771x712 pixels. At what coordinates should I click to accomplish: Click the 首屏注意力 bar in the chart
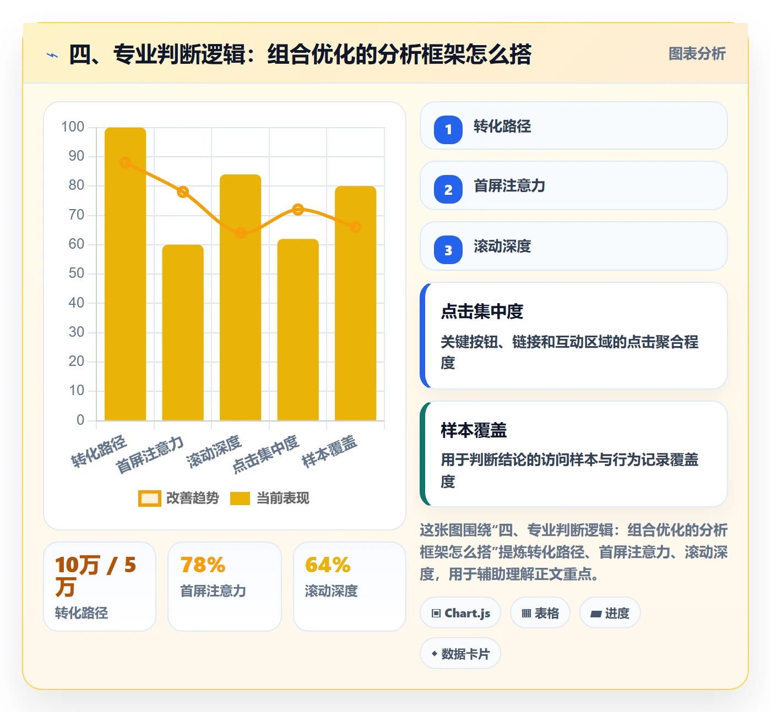point(183,332)
